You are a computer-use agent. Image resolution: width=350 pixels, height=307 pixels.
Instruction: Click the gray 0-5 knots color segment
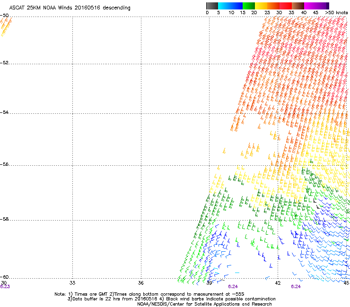pos(212,6)
